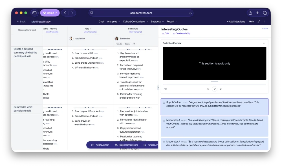Select the 'Are you following me' quote
The height and width of the screenshot is (167, 282).
tap(214, 126)
